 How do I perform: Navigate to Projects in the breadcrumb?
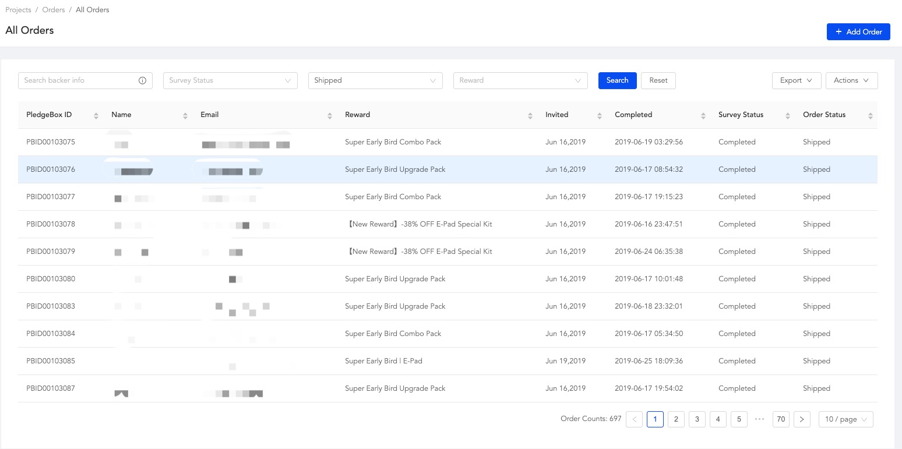(18, 10)
